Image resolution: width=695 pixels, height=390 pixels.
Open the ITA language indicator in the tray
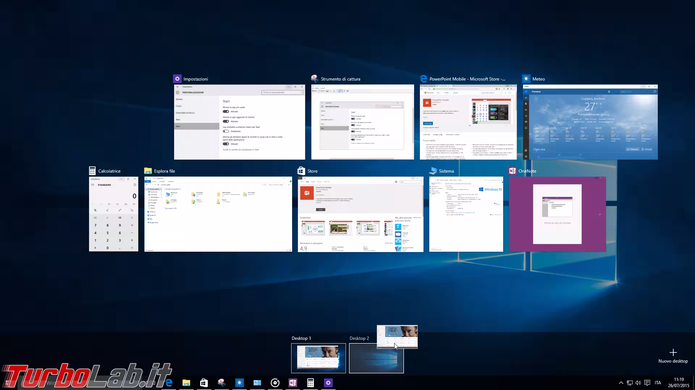(657, 383)
